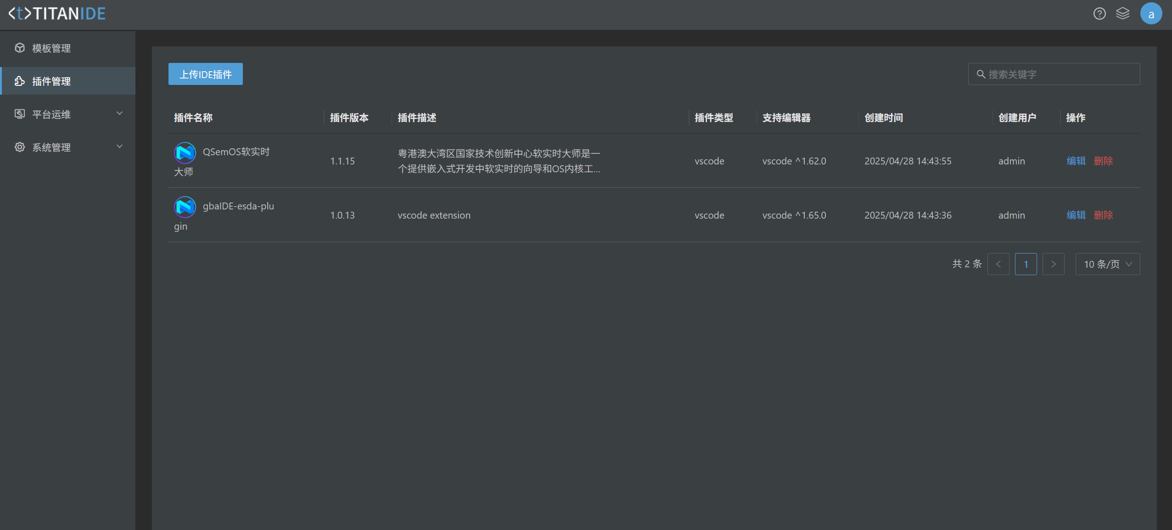Open the layers stack icon in header
1172x530 pixels.
pyautogui.click(x=1122, y=14)
